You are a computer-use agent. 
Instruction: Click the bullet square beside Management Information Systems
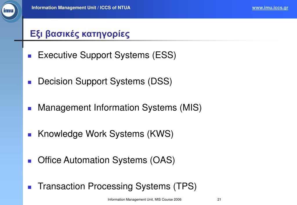click(x=30, y=108)
